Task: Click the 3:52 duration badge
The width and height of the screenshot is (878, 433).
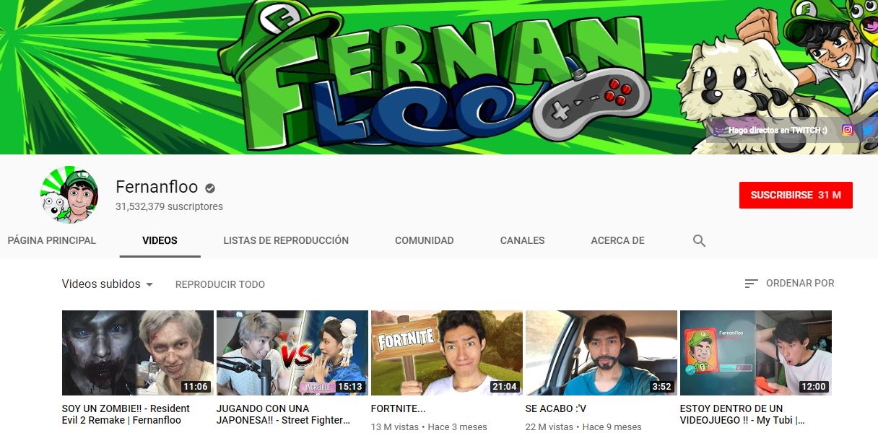Action: point(662,387)
